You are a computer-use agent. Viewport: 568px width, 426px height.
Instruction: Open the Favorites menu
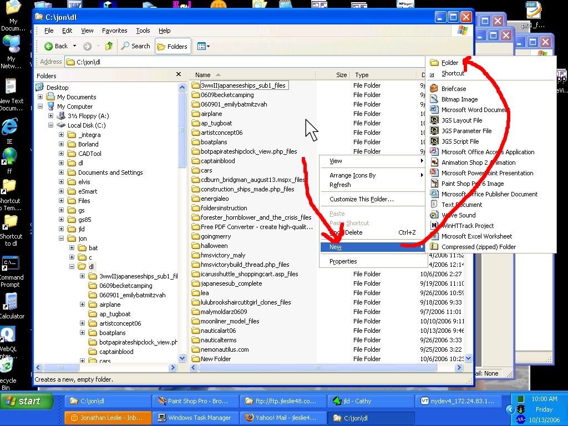pos(114,31)
